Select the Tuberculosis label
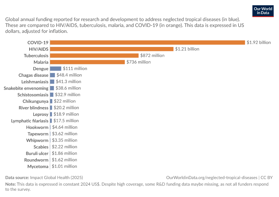Image resolution: width=279 pixels, height=197 pixels. [36, 55]
